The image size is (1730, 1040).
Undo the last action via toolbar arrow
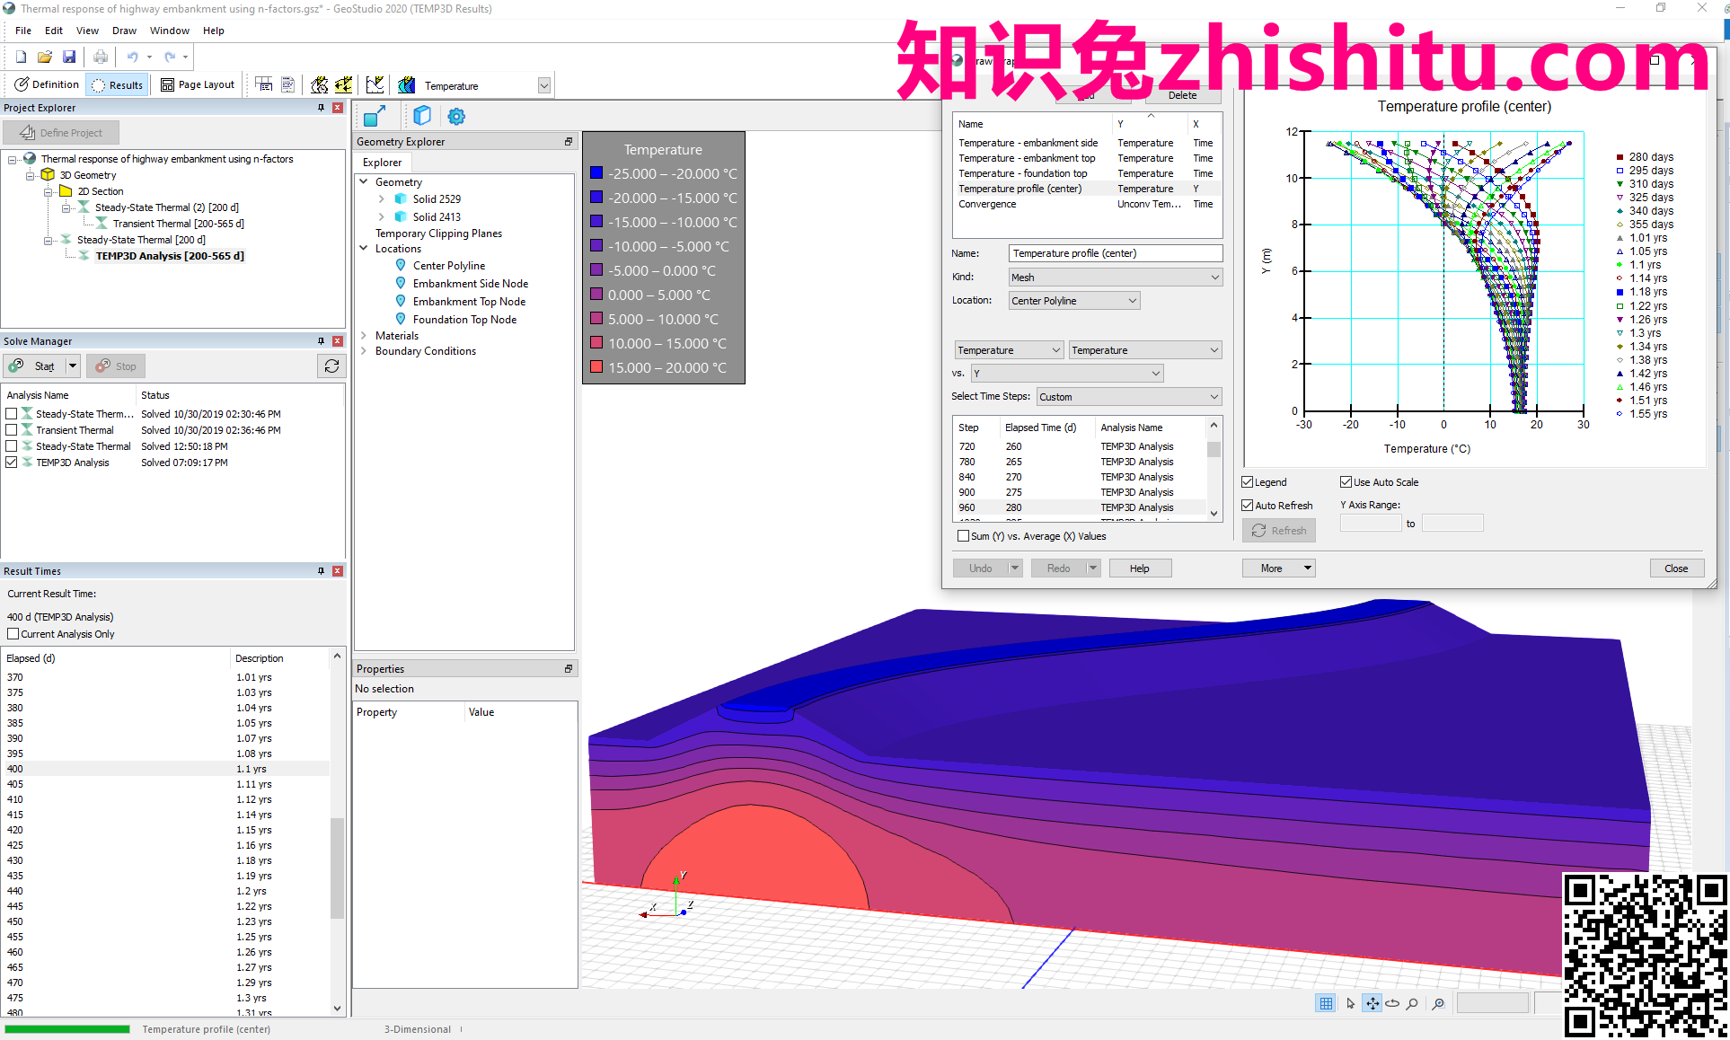coord(132,57)
